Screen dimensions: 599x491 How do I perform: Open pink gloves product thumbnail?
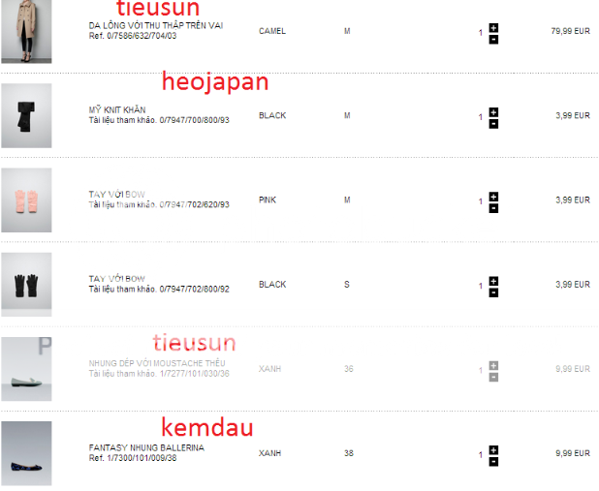25,200
